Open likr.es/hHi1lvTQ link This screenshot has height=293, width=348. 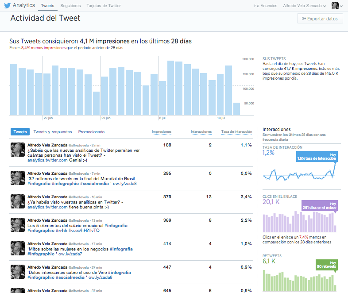pyautogui.click(x=84, y=231)
